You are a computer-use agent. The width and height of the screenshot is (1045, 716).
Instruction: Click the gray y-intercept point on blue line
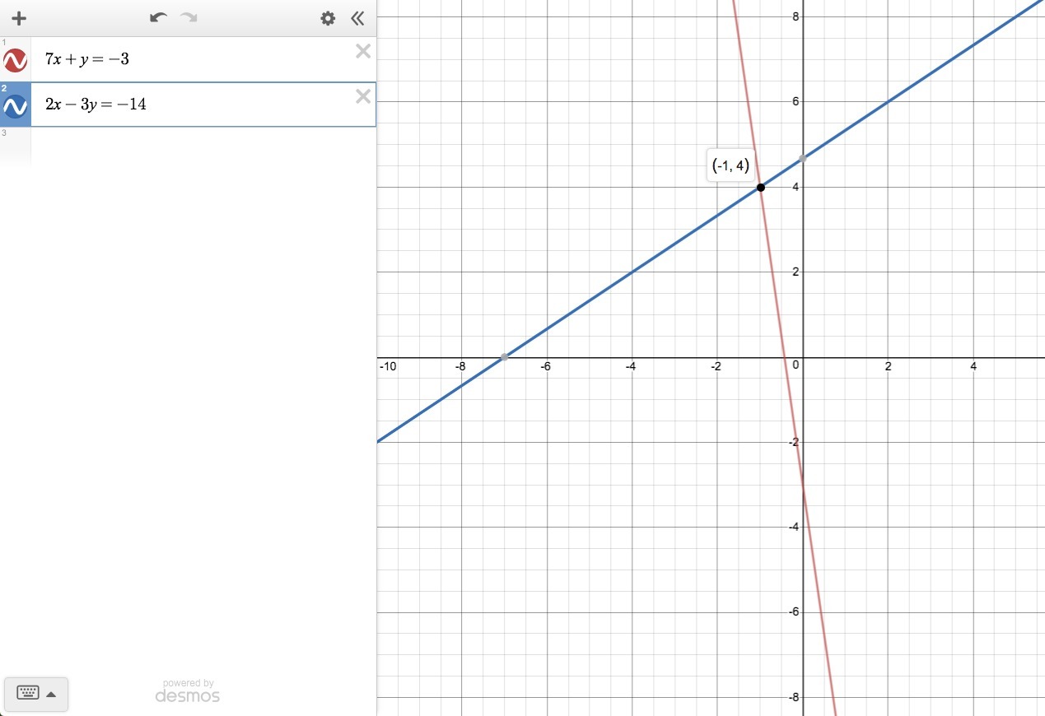[802, 159]
